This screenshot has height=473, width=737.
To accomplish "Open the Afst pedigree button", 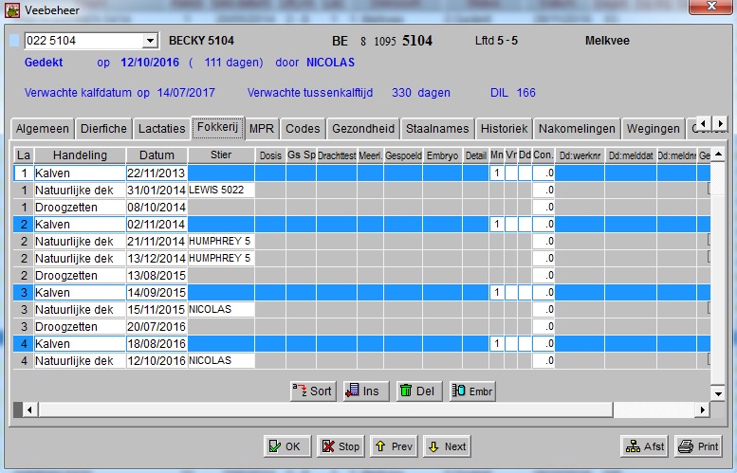I will 644,446.
